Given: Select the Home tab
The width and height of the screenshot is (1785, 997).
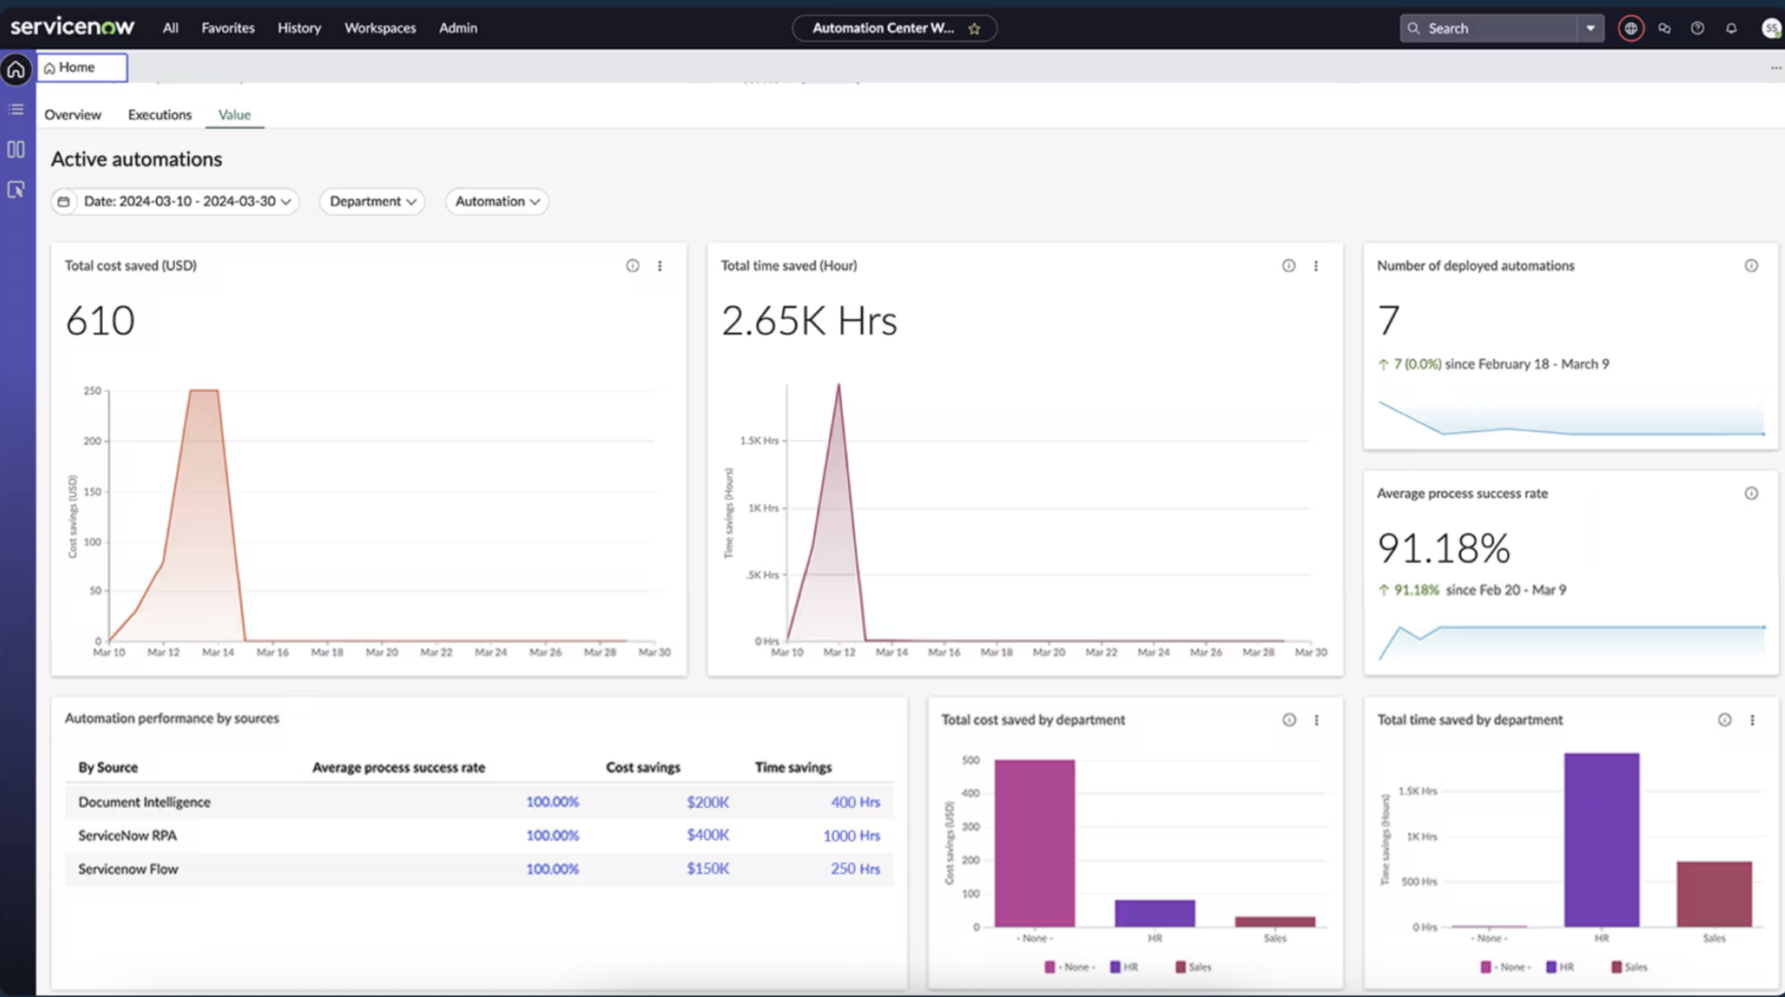Looking at the screenshot, I should pyautogui.click(x=82, y=67).
